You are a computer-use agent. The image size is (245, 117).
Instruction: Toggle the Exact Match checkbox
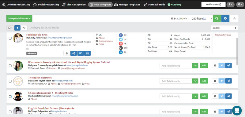point(172,18)
